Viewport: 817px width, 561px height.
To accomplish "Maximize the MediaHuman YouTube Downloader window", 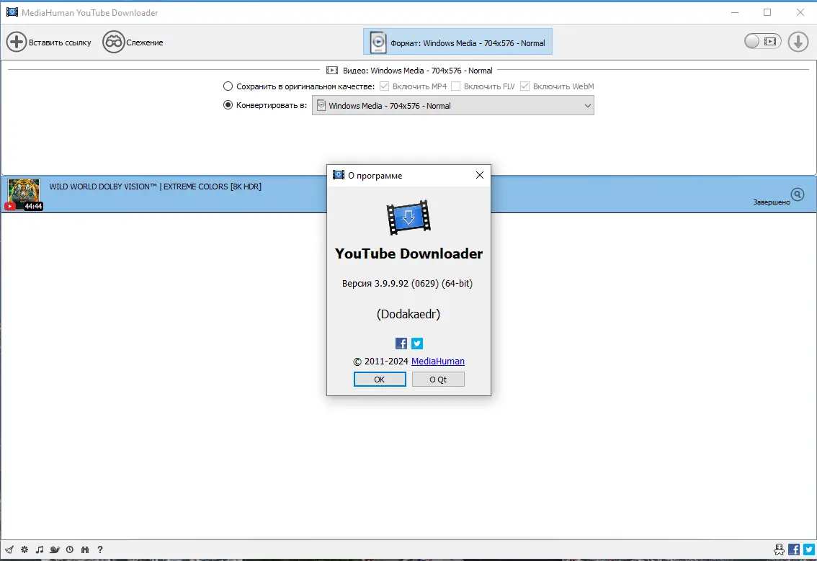I will [x=767, y=12].
